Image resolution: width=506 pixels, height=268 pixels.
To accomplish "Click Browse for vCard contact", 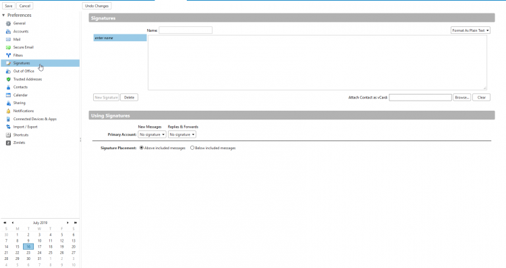I will (461, 97).
